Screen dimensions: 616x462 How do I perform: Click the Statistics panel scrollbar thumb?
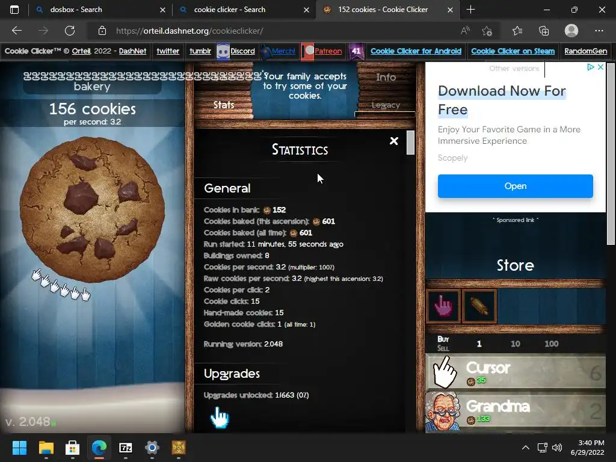410,142
